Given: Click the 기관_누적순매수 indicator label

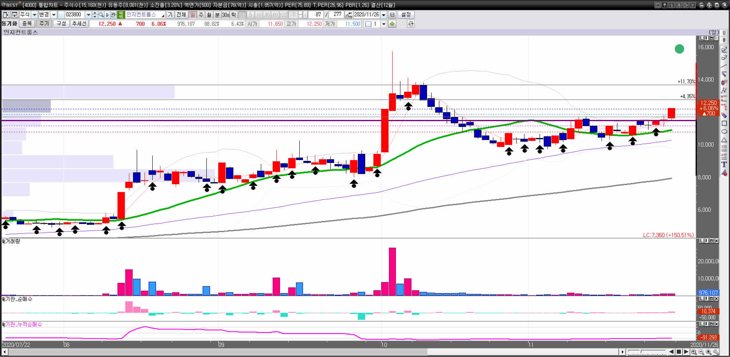Looking at the screenshot, I should (x=24, y=324).
